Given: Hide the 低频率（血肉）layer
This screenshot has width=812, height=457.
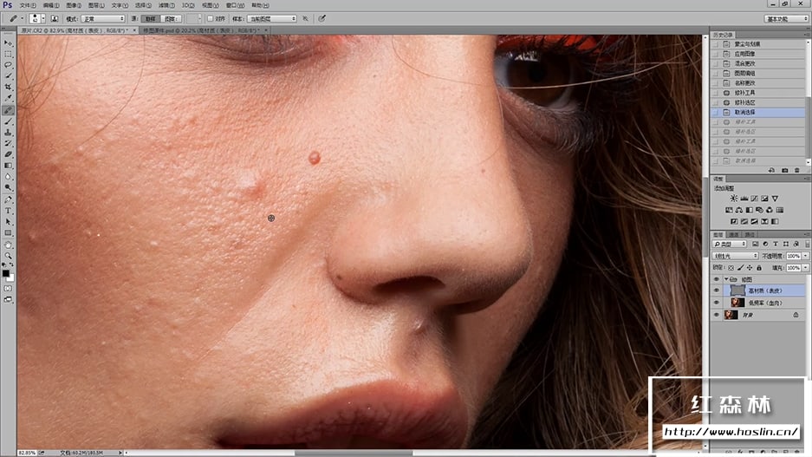Looking at the screenshot, I should tap(717, 303).
